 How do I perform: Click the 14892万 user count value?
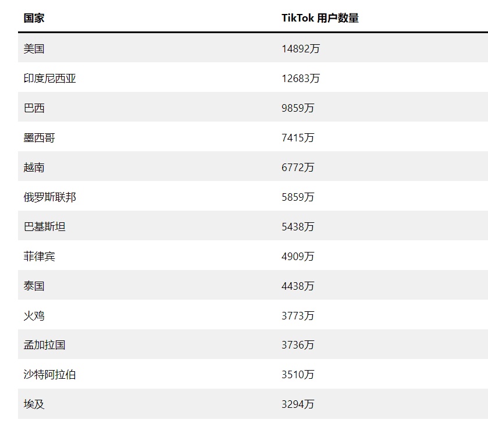pyautogui.click(x=301, y=49)
